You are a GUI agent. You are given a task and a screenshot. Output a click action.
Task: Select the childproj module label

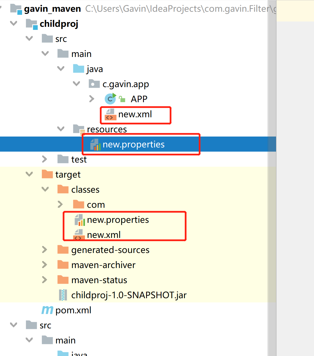pyautogui.click(x=59, y=24)
